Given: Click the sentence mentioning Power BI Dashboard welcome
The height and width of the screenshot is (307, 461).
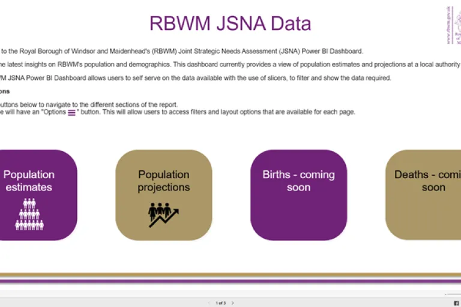Looking at the screenshot, I should point(182,52).
